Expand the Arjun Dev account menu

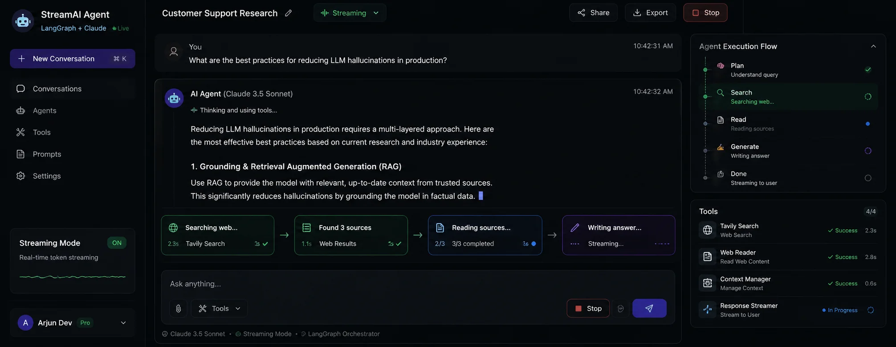[x=123, y=323]
